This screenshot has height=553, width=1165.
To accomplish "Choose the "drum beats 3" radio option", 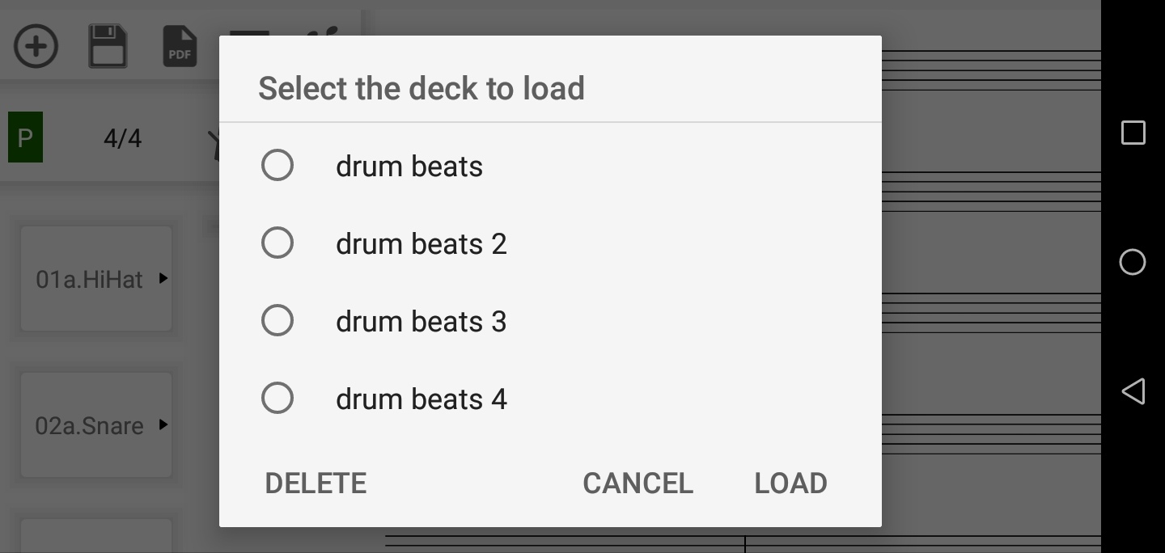I will click(277, 320).
